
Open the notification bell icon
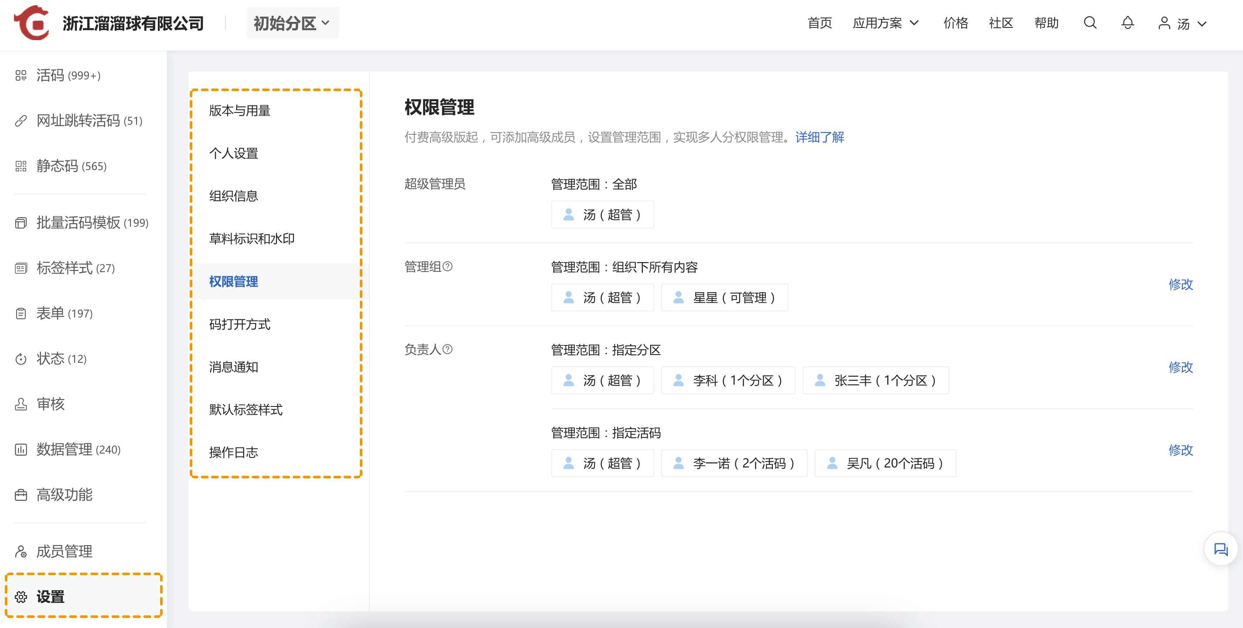tap(1128, 23)
